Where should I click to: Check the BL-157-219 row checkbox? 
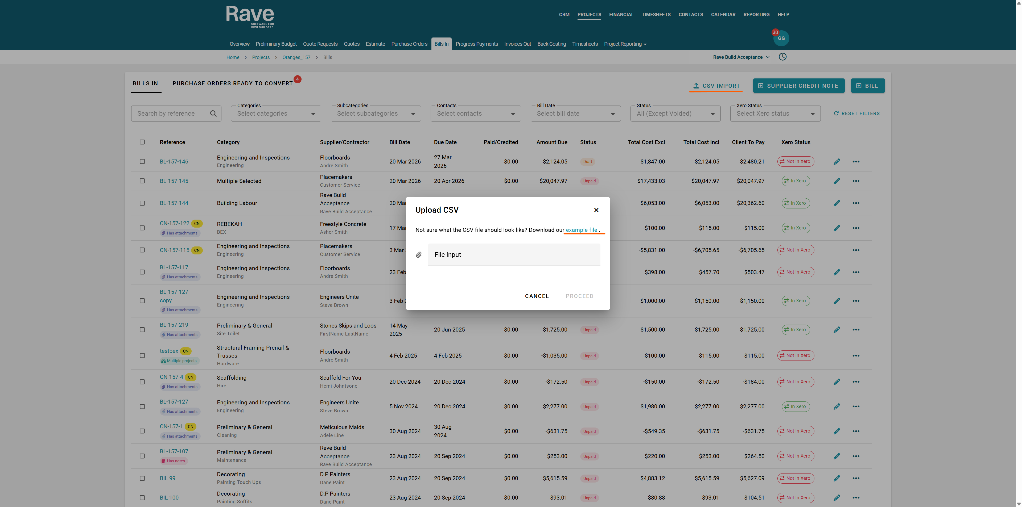[x=142, y=330]
